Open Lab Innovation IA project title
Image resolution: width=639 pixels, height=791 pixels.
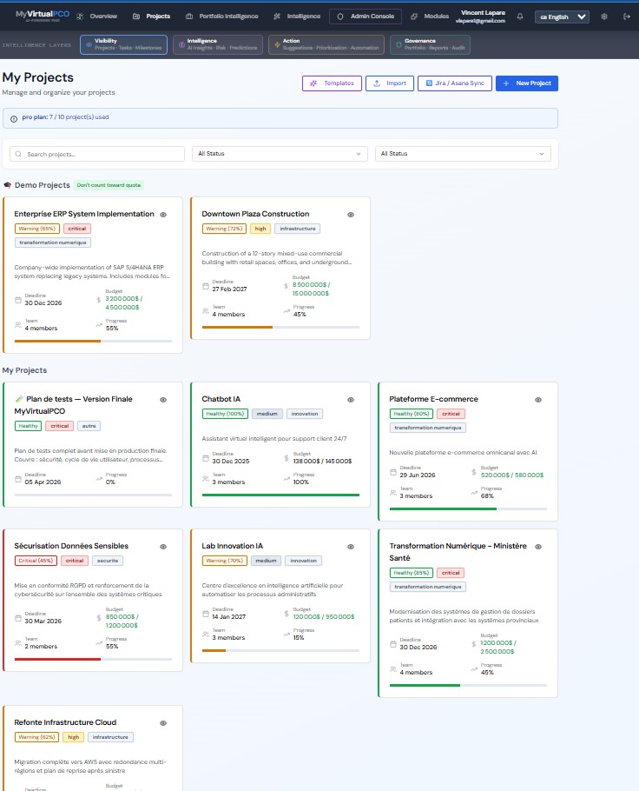coord(233,546)
